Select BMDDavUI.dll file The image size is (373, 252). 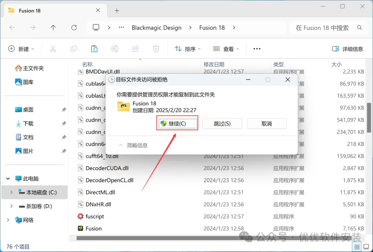103,72
